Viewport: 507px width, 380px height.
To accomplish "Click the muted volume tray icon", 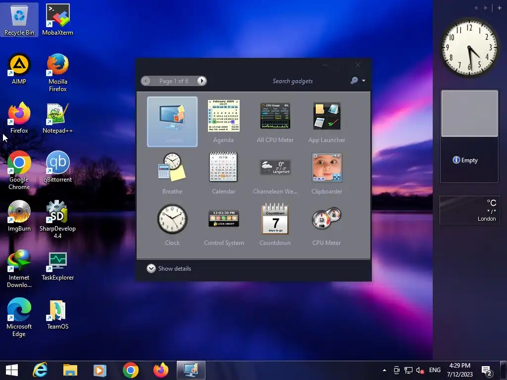I will (420, 370).
